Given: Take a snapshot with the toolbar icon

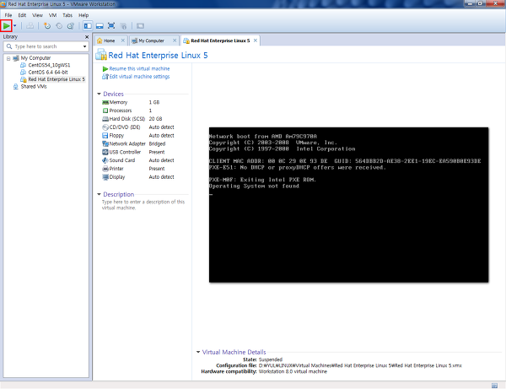Looking at the screenshot, I should tap(47, 26).
